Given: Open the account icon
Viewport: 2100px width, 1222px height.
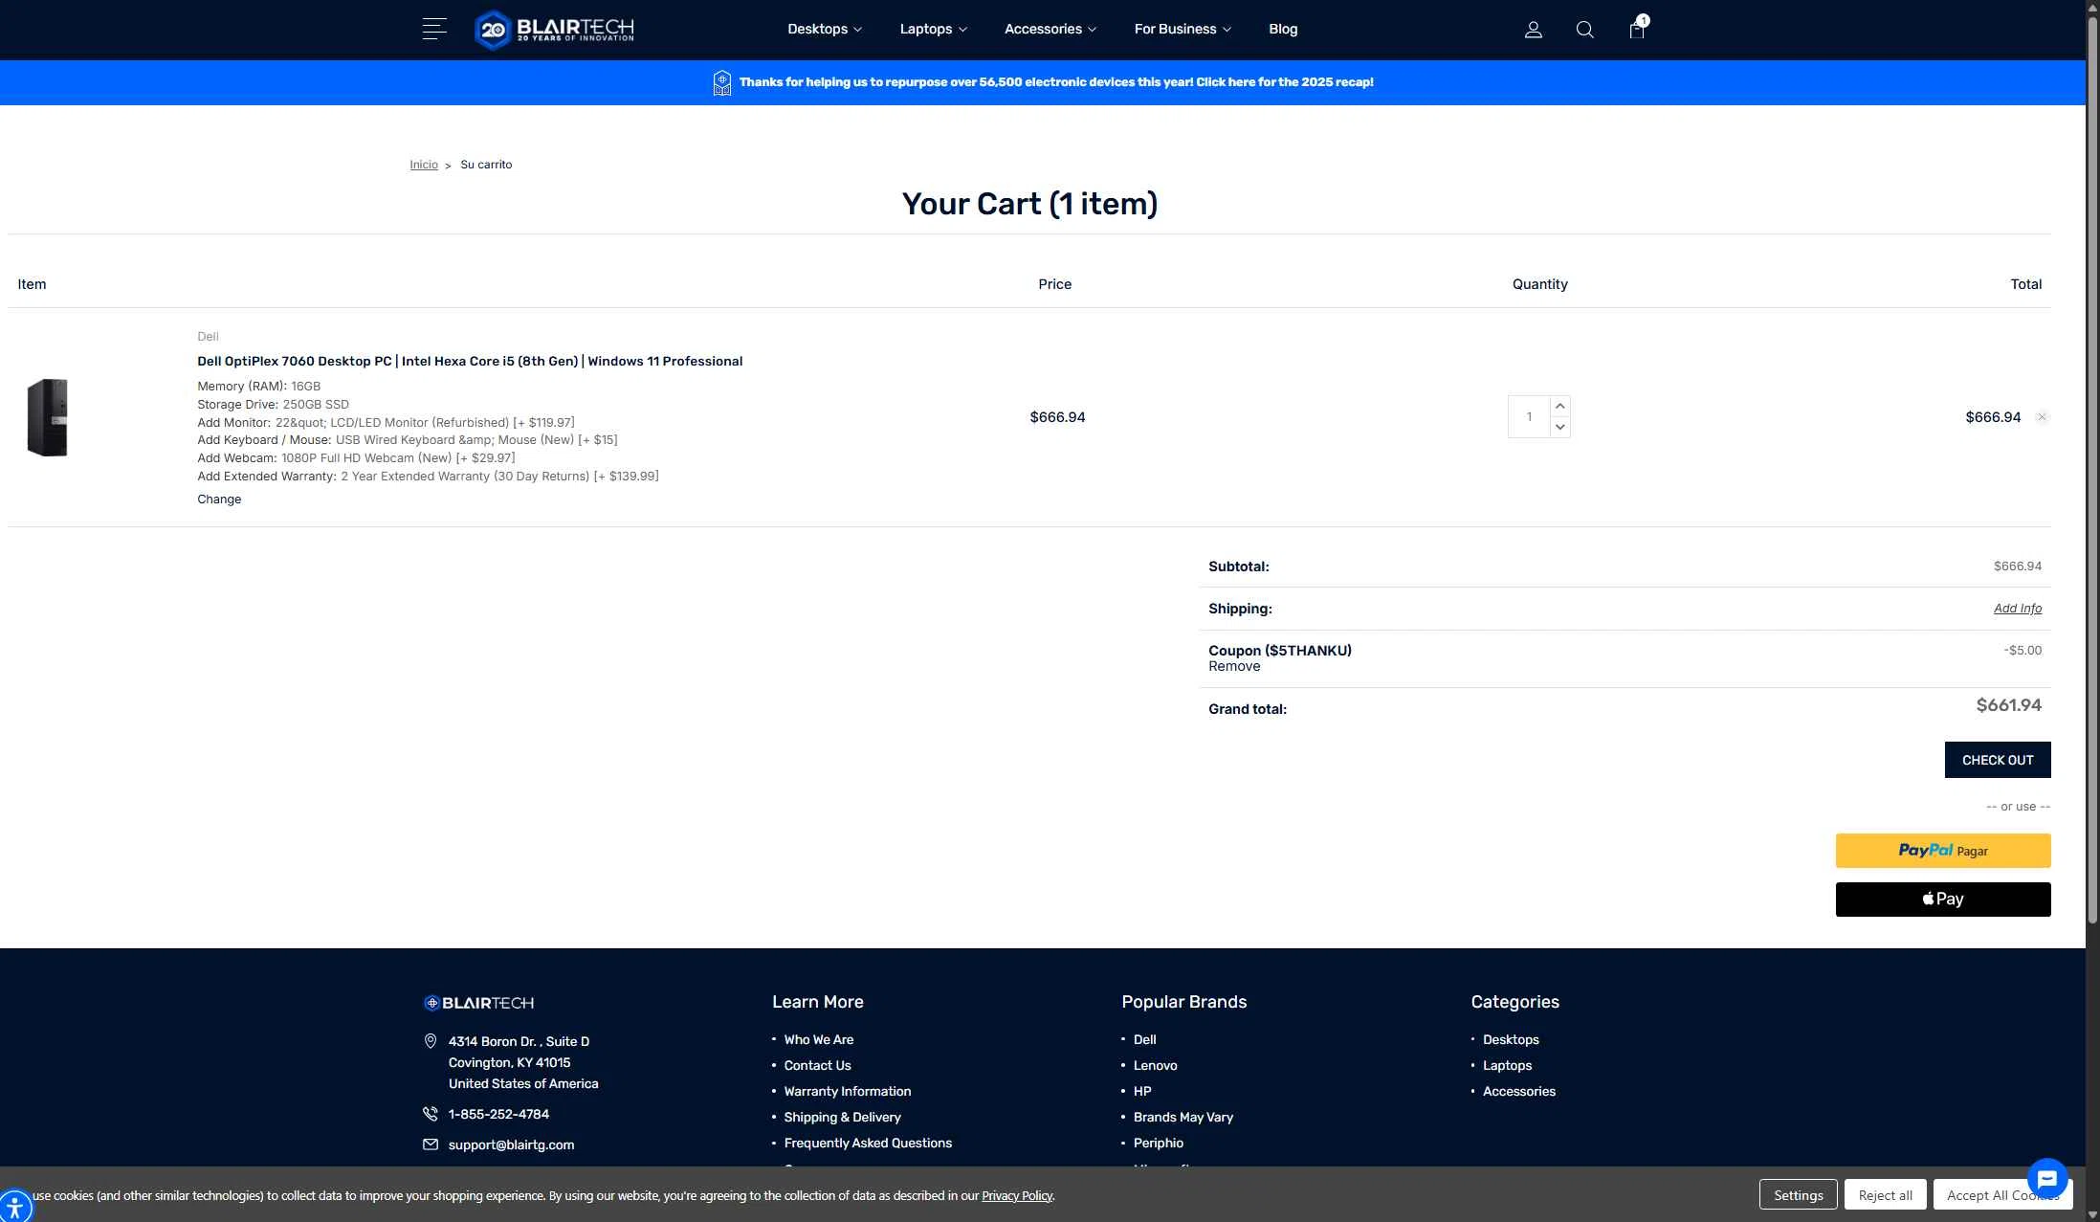Looking at the screenshot, I should click(1533, 30).
